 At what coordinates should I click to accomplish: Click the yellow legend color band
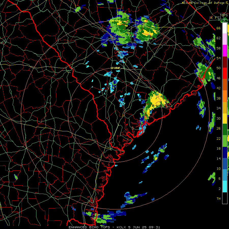pyautogui.click(x=225, y=119)
